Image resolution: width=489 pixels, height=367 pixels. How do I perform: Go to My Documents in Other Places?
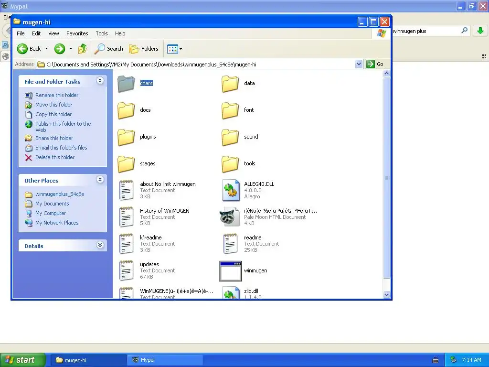(52, 204)
